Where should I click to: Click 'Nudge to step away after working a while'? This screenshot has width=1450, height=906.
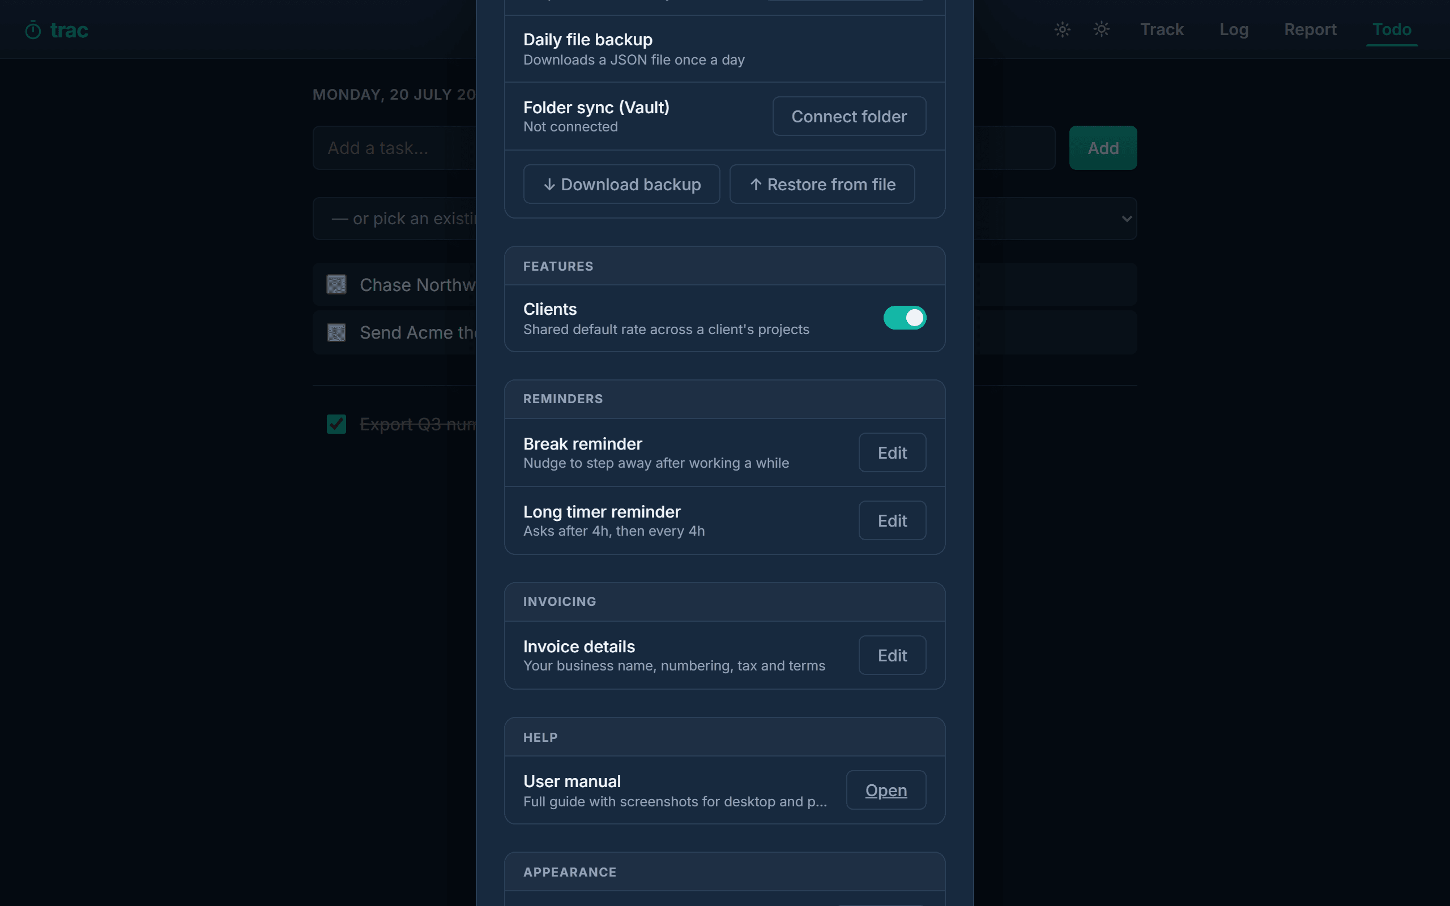point(656,463)
